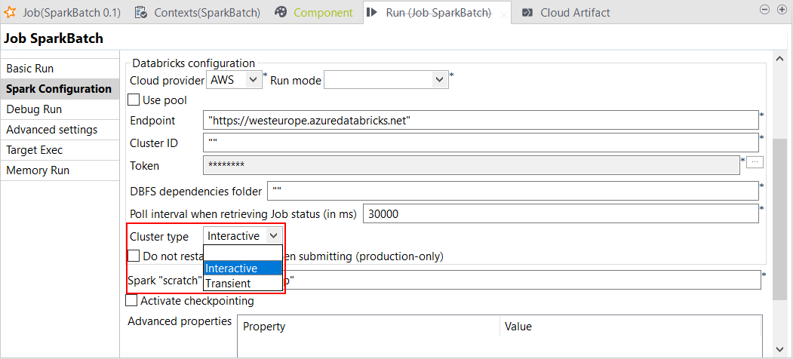Expand the Run mode dropdown
Viewport: 793px width, 359px height.
point(440,80)
